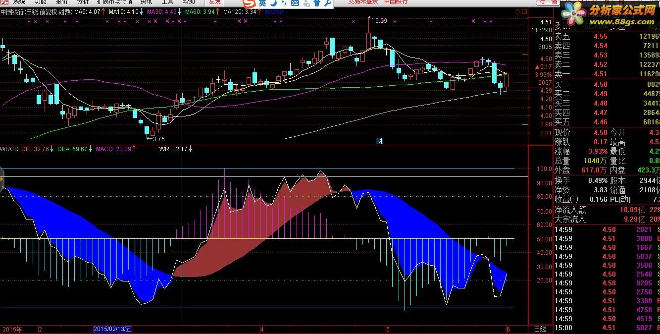This screenshot has height=334, width=660.
Task: Click the 买一 4.50 order row
Action: point(607,84)
